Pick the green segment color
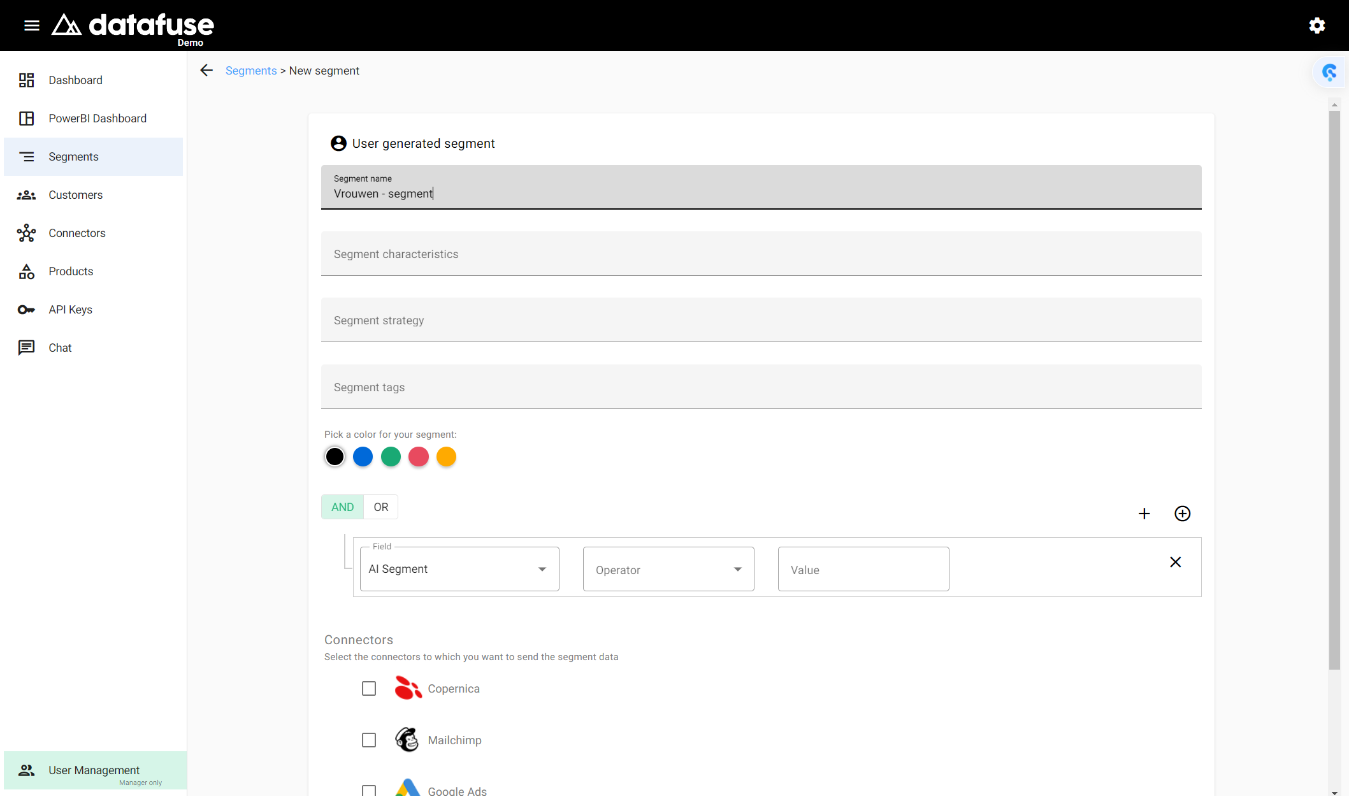Image resolution: width=1349 pixels, height=799 pixels. tap(391, 457)
